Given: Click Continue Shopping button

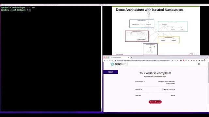Looking at the screenshot, I should 155,102.
